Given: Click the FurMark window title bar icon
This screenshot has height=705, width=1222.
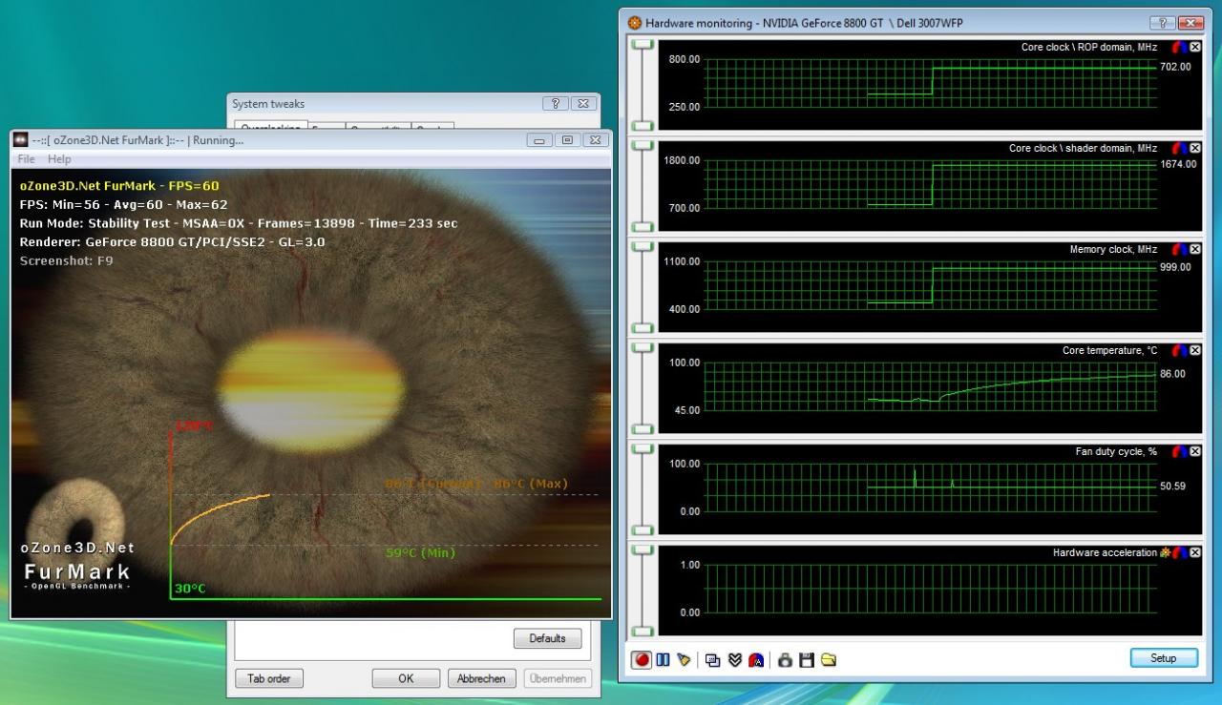Looking at the screenshot, I should coord(20,140).
